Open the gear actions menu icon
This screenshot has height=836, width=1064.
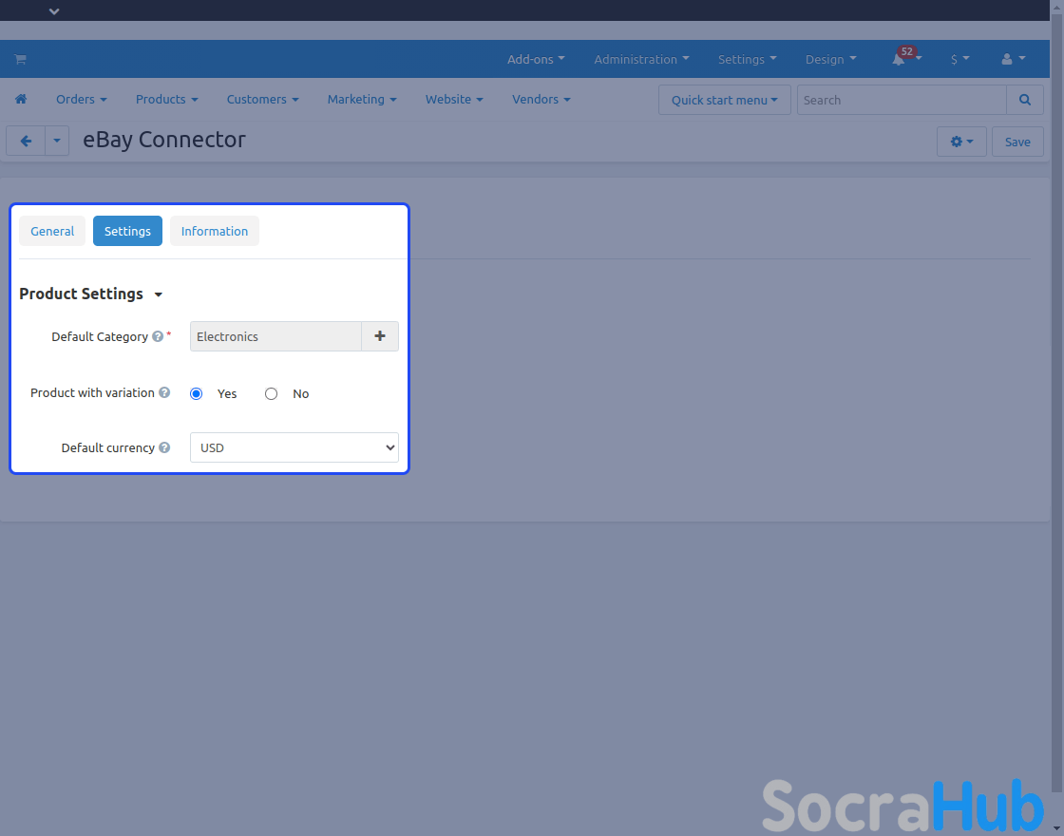[960, 142]
